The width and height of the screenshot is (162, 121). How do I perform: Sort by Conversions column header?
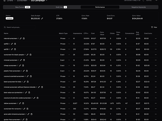pos(130,33)
